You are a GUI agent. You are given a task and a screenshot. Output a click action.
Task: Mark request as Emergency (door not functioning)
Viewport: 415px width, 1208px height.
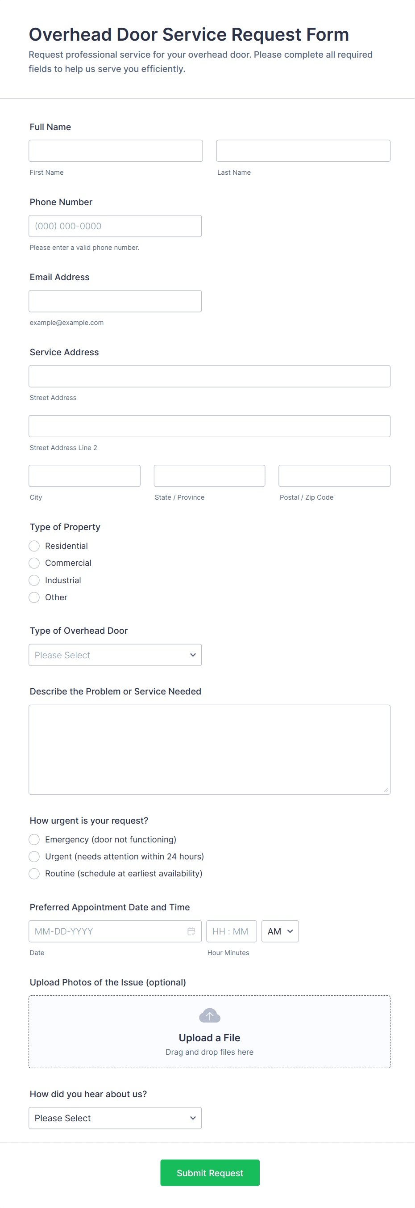point(34,839)
